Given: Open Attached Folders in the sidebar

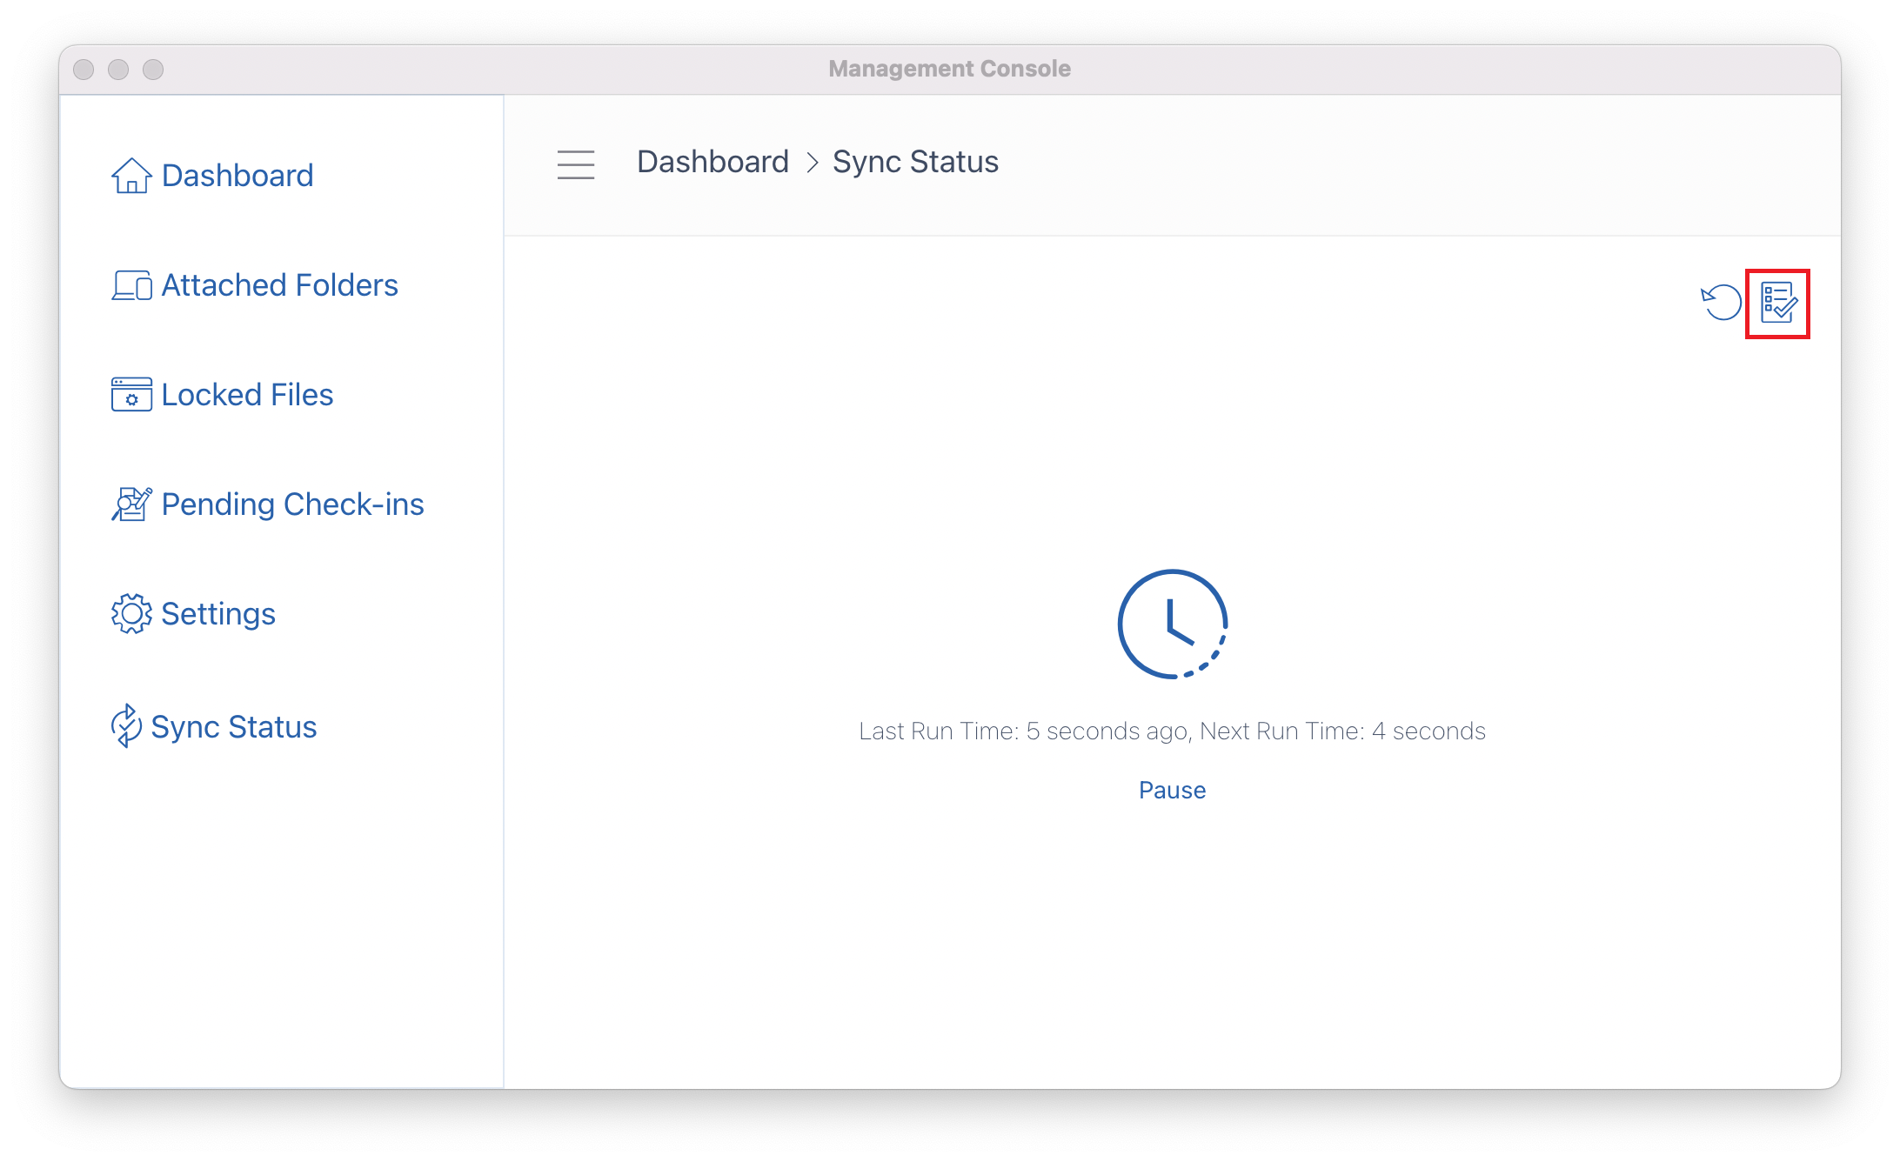Looking at the screenshot, I should [280, 285].
